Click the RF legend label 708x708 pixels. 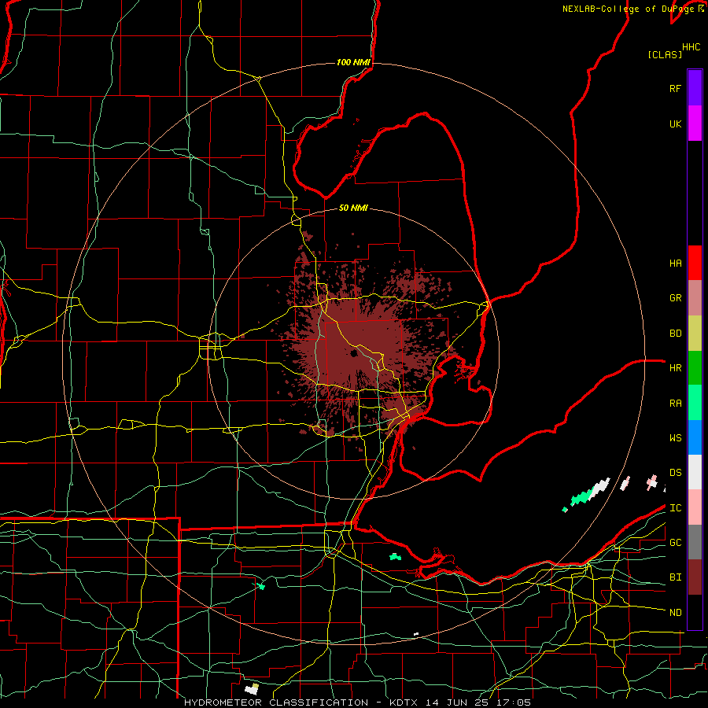click(x=675, y=88)
